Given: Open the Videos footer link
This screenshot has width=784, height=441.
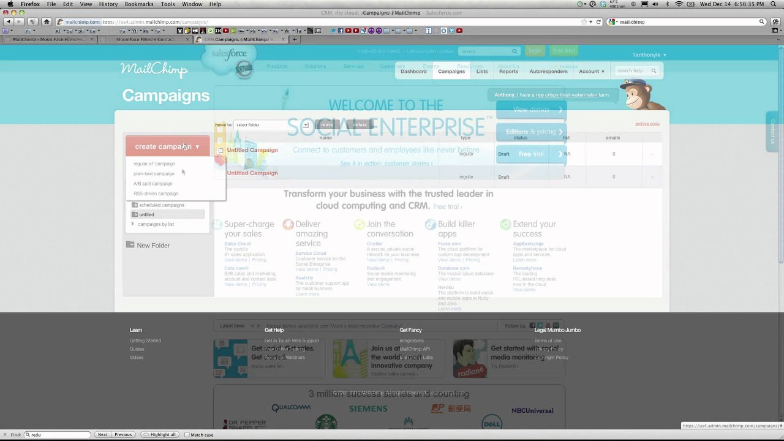Looking at the screenshot, I should (x=137, y=358).
